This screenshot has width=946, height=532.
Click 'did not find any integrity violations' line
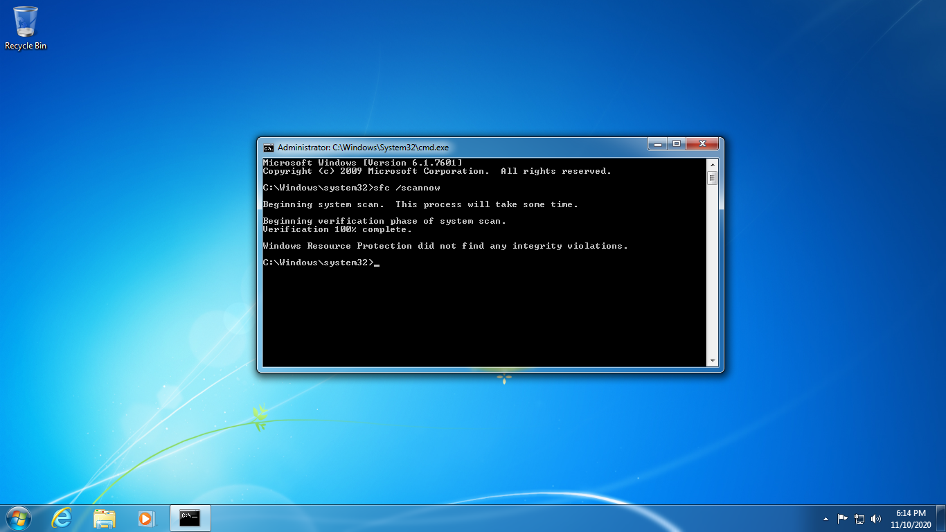click(x=445, y=246)
